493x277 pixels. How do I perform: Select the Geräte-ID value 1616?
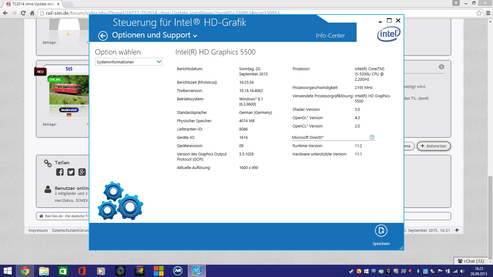pos(243,138)
